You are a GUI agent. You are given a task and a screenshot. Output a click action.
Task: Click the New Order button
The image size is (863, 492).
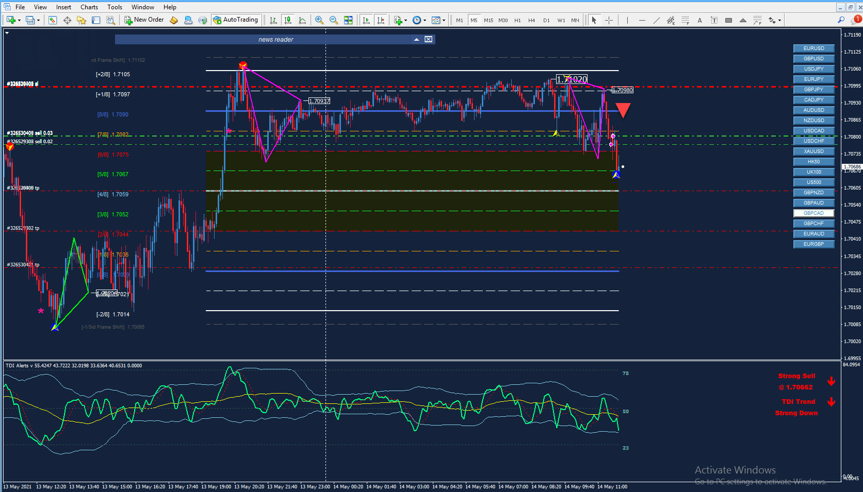click(144, 20)
